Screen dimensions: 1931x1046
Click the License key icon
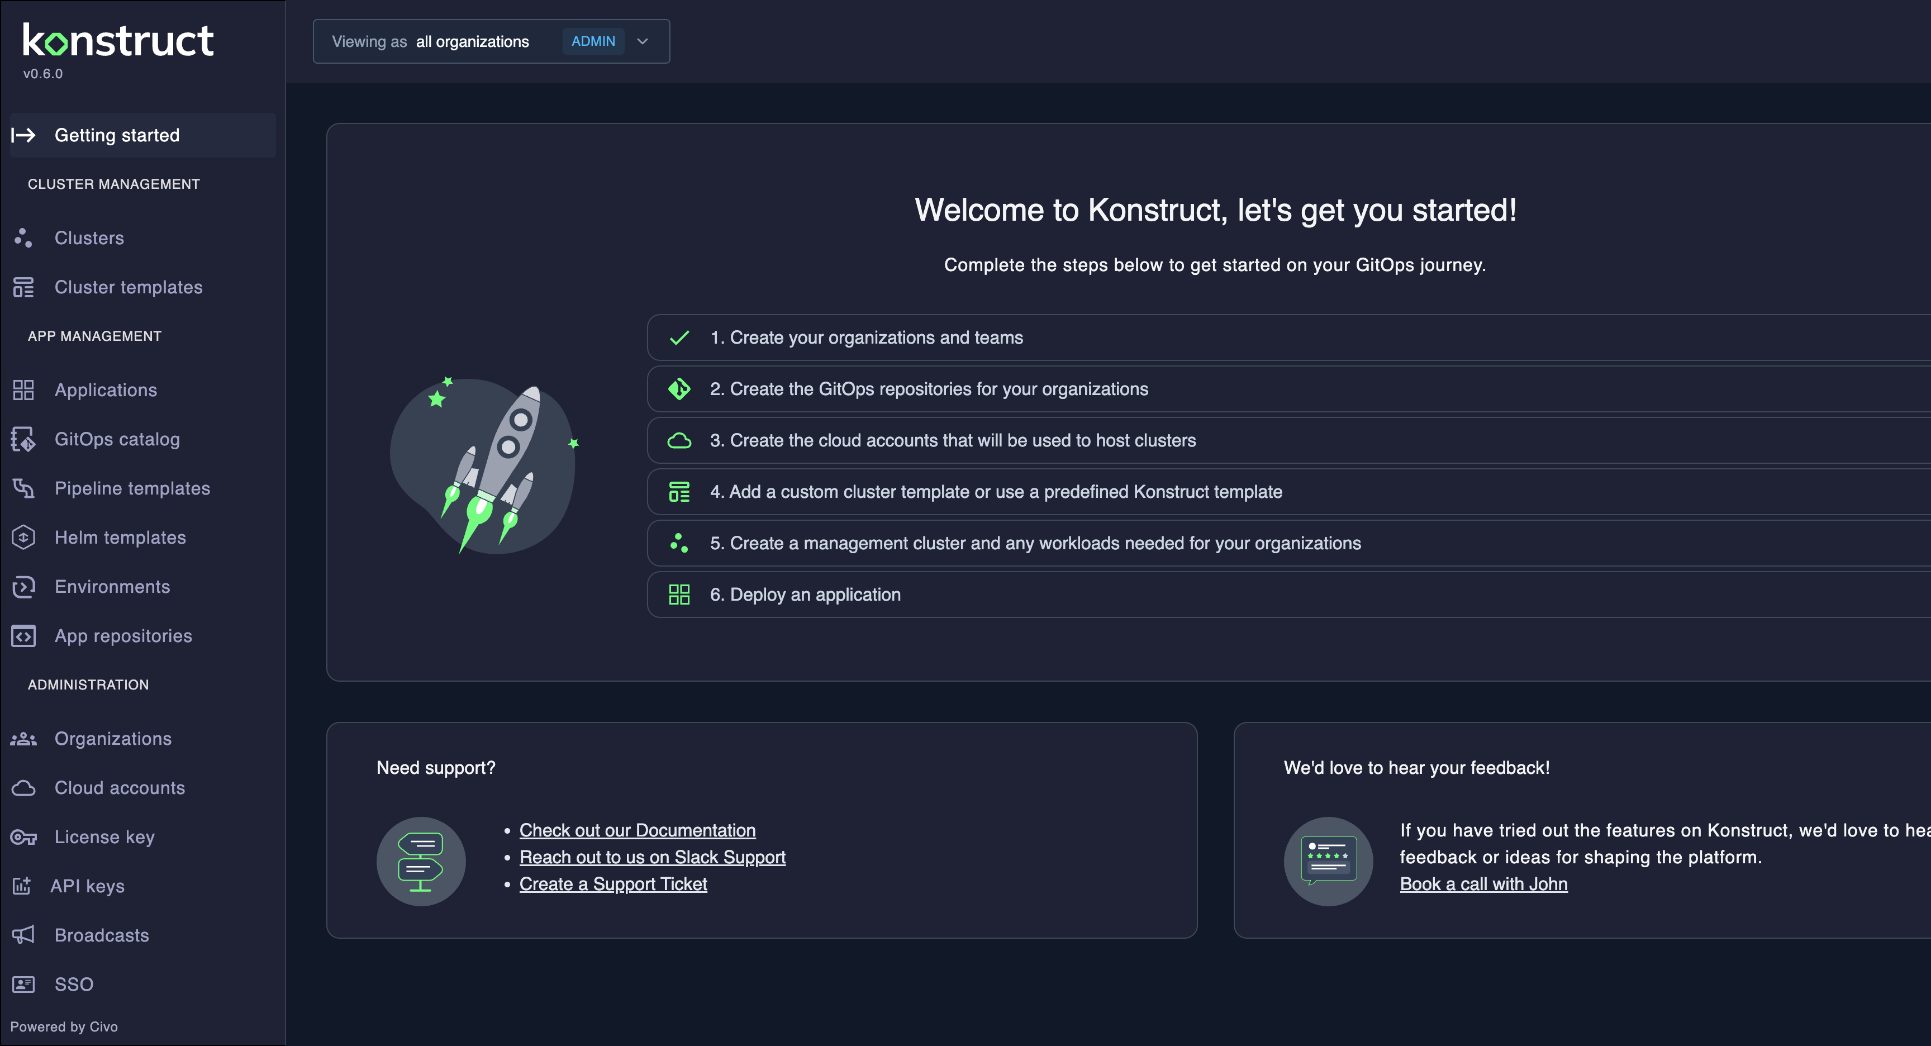pos(23,837)
